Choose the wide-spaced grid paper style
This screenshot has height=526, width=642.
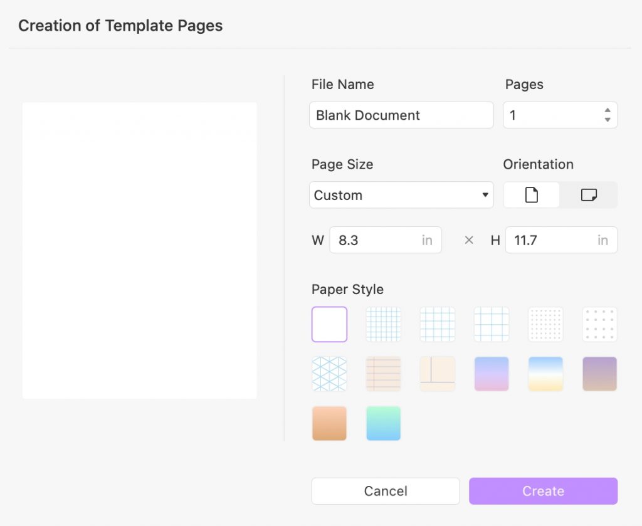click(x=491, y=324)
